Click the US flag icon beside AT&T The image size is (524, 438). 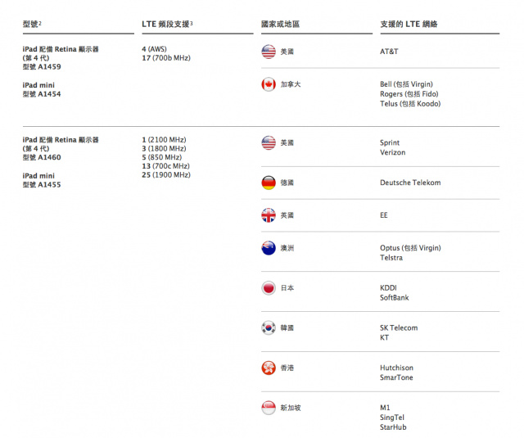click(x=269, y=52)
